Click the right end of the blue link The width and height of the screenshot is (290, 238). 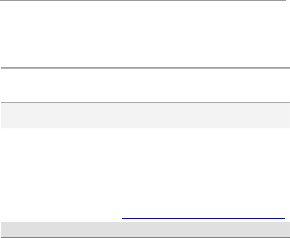pos(283,218)
